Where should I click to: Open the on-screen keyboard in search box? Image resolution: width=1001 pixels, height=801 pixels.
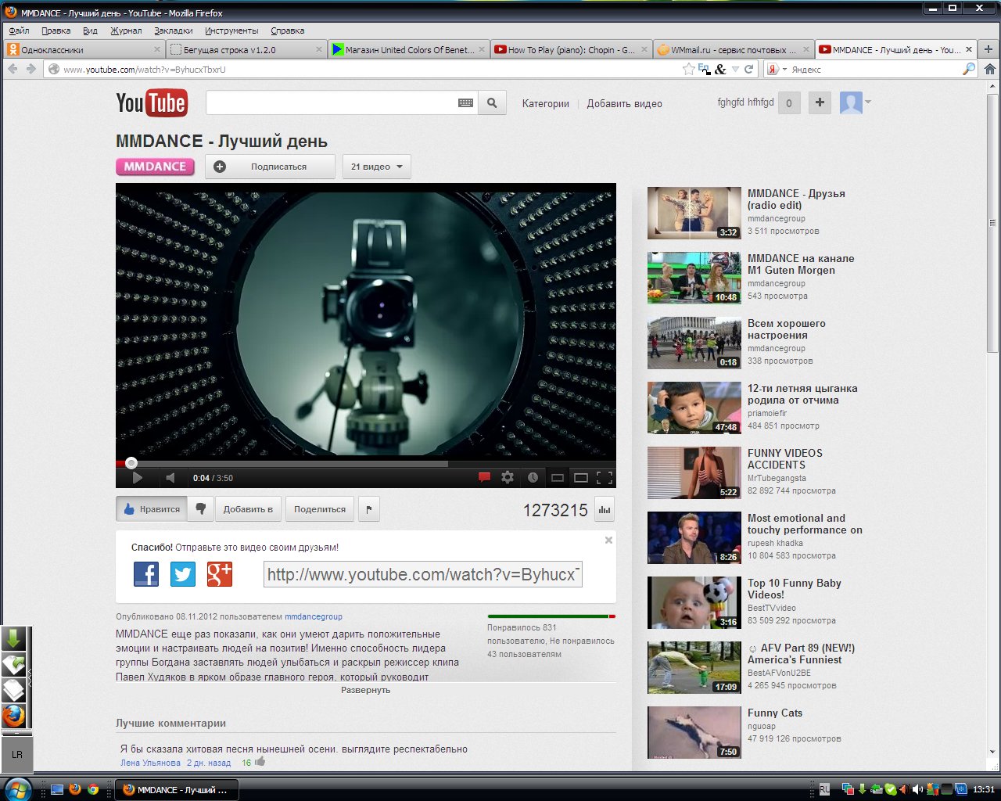coord(465,102)
